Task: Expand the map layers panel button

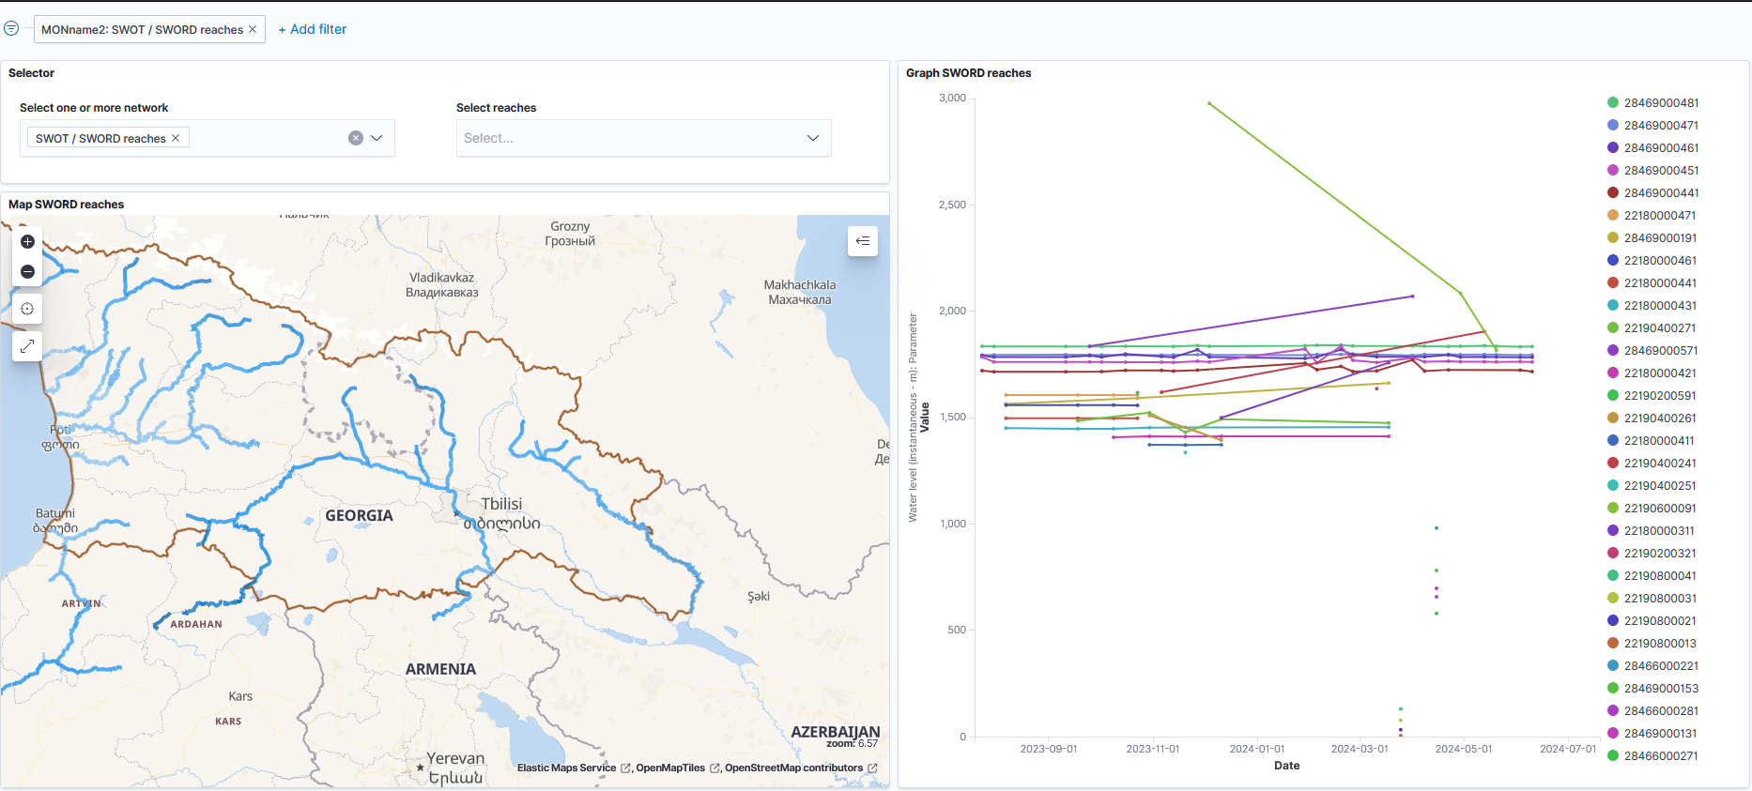Action: tap(862, 241)
